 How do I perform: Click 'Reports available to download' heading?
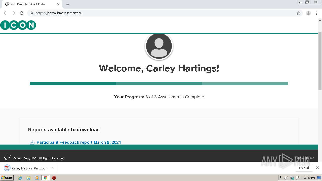pyautogui.click(x=64, y=129)
